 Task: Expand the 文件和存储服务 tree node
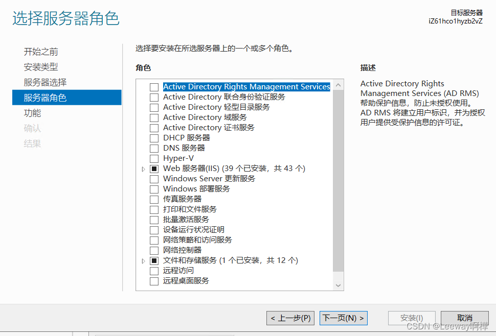143,260
